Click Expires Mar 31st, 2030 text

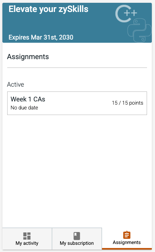(x=41, y=37)
